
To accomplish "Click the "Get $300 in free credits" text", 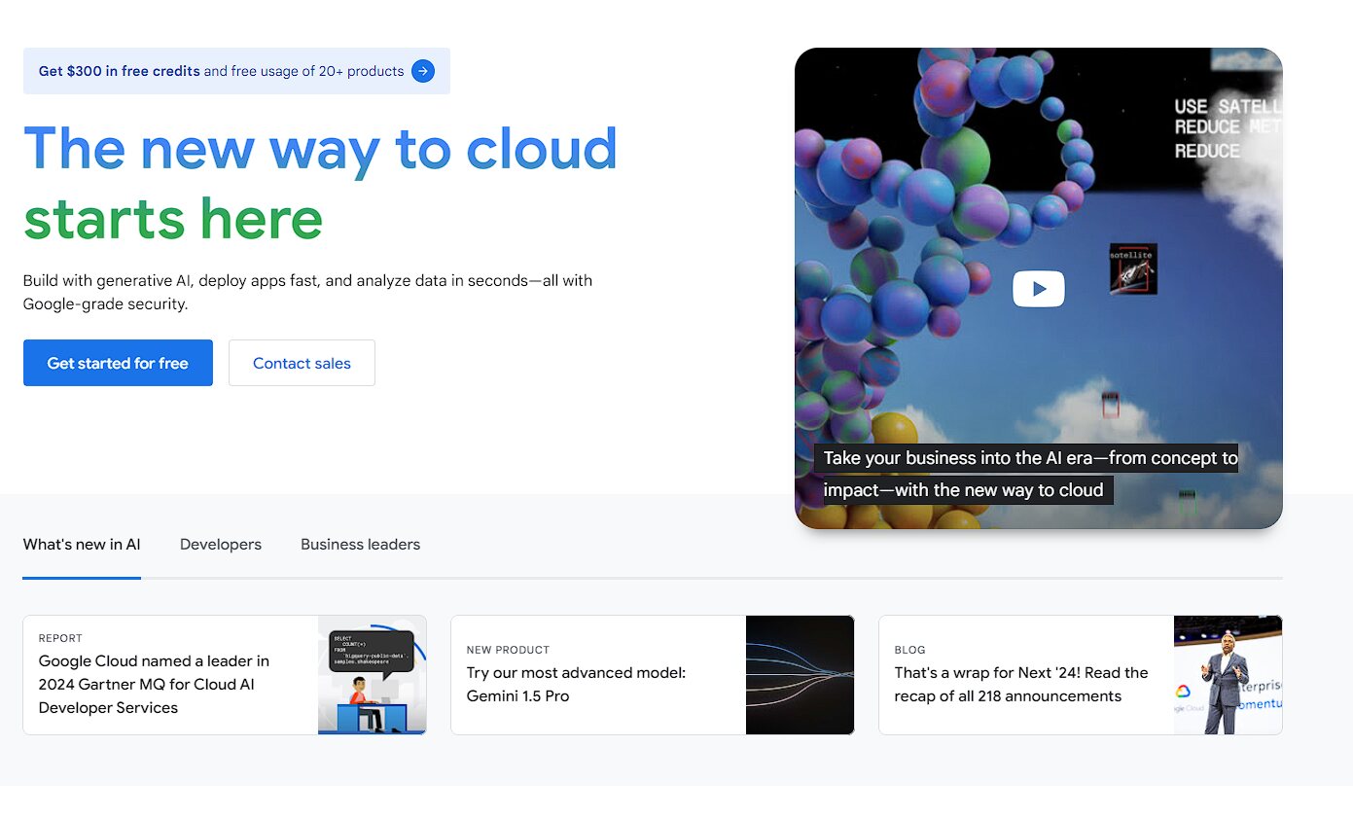I will 120,71.
